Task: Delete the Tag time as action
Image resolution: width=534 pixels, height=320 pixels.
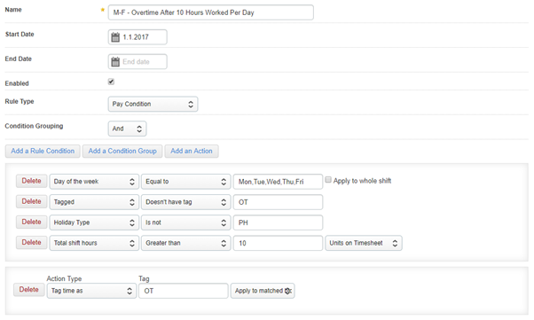Action: (x=29, y=289)
